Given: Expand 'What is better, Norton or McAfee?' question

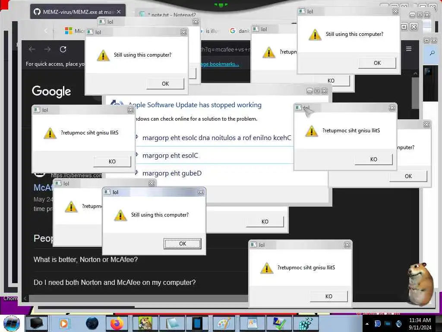Looking at the screenshot, I should coord(86,259).
